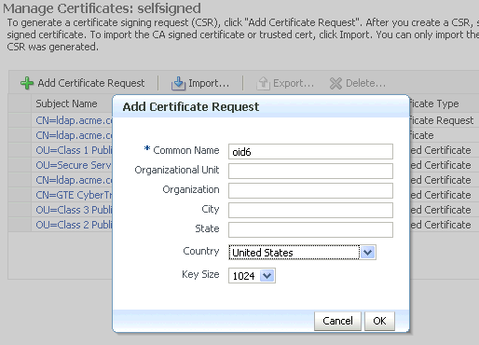Open the CN=GTE CyberTrust certificate link
The width and height of the screenshot is (479, 345).
tap(74, 195)
